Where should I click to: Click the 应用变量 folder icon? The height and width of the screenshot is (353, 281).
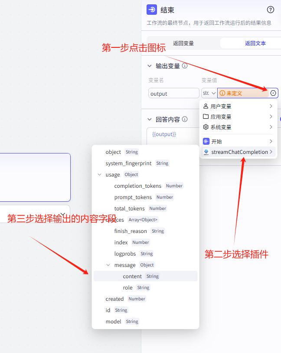click(x=206, y=117)
